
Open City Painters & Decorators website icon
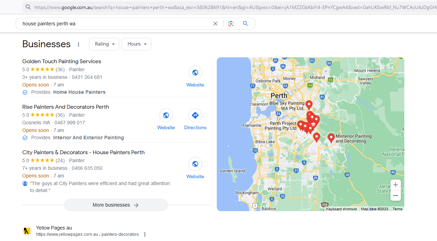195,164
